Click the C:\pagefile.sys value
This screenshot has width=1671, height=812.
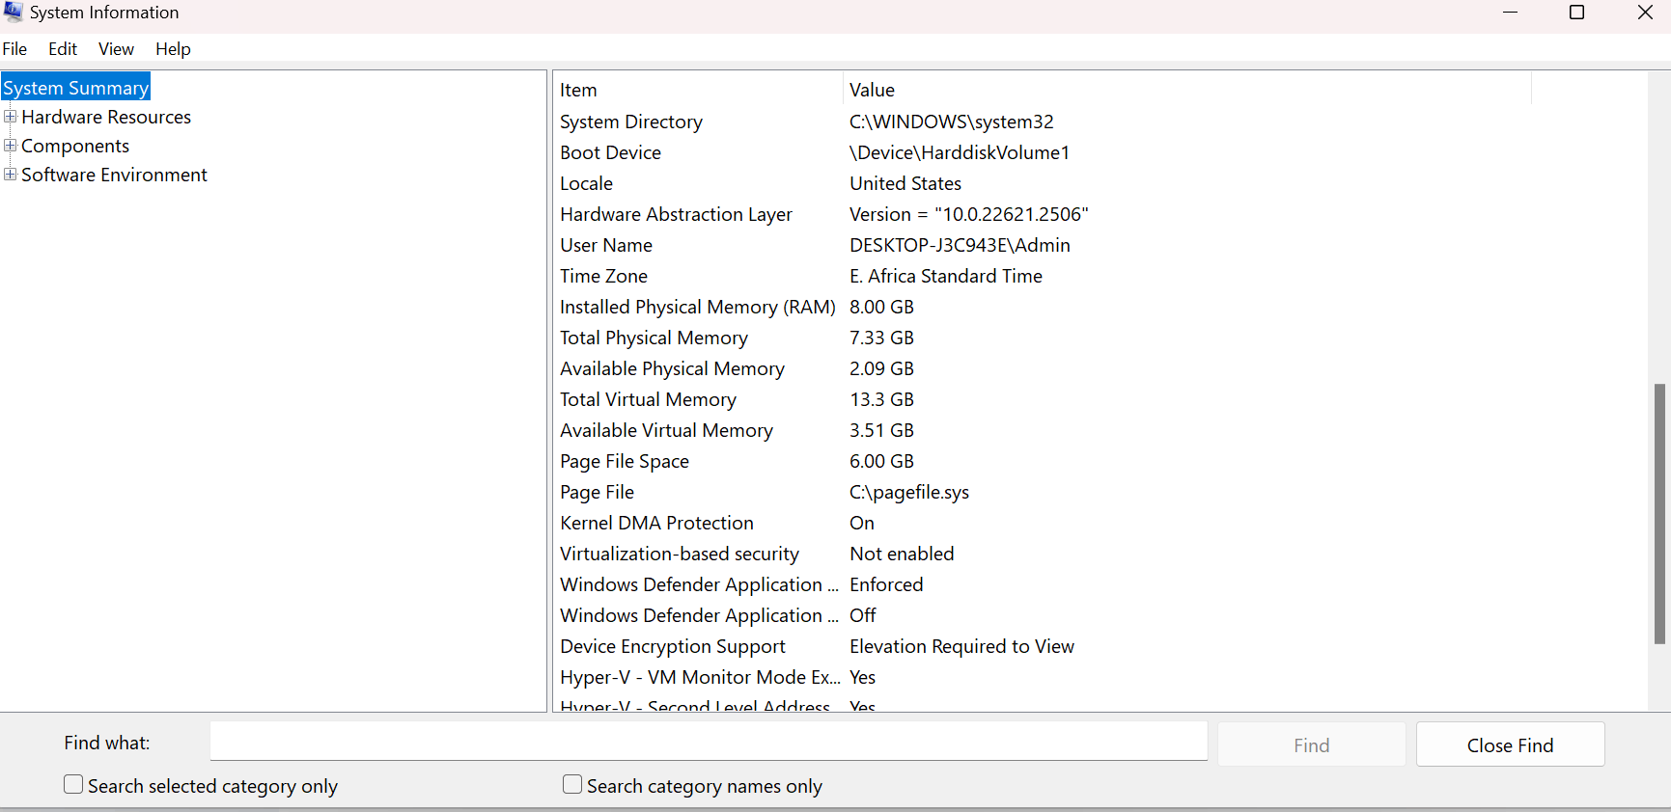click(909, 492)
